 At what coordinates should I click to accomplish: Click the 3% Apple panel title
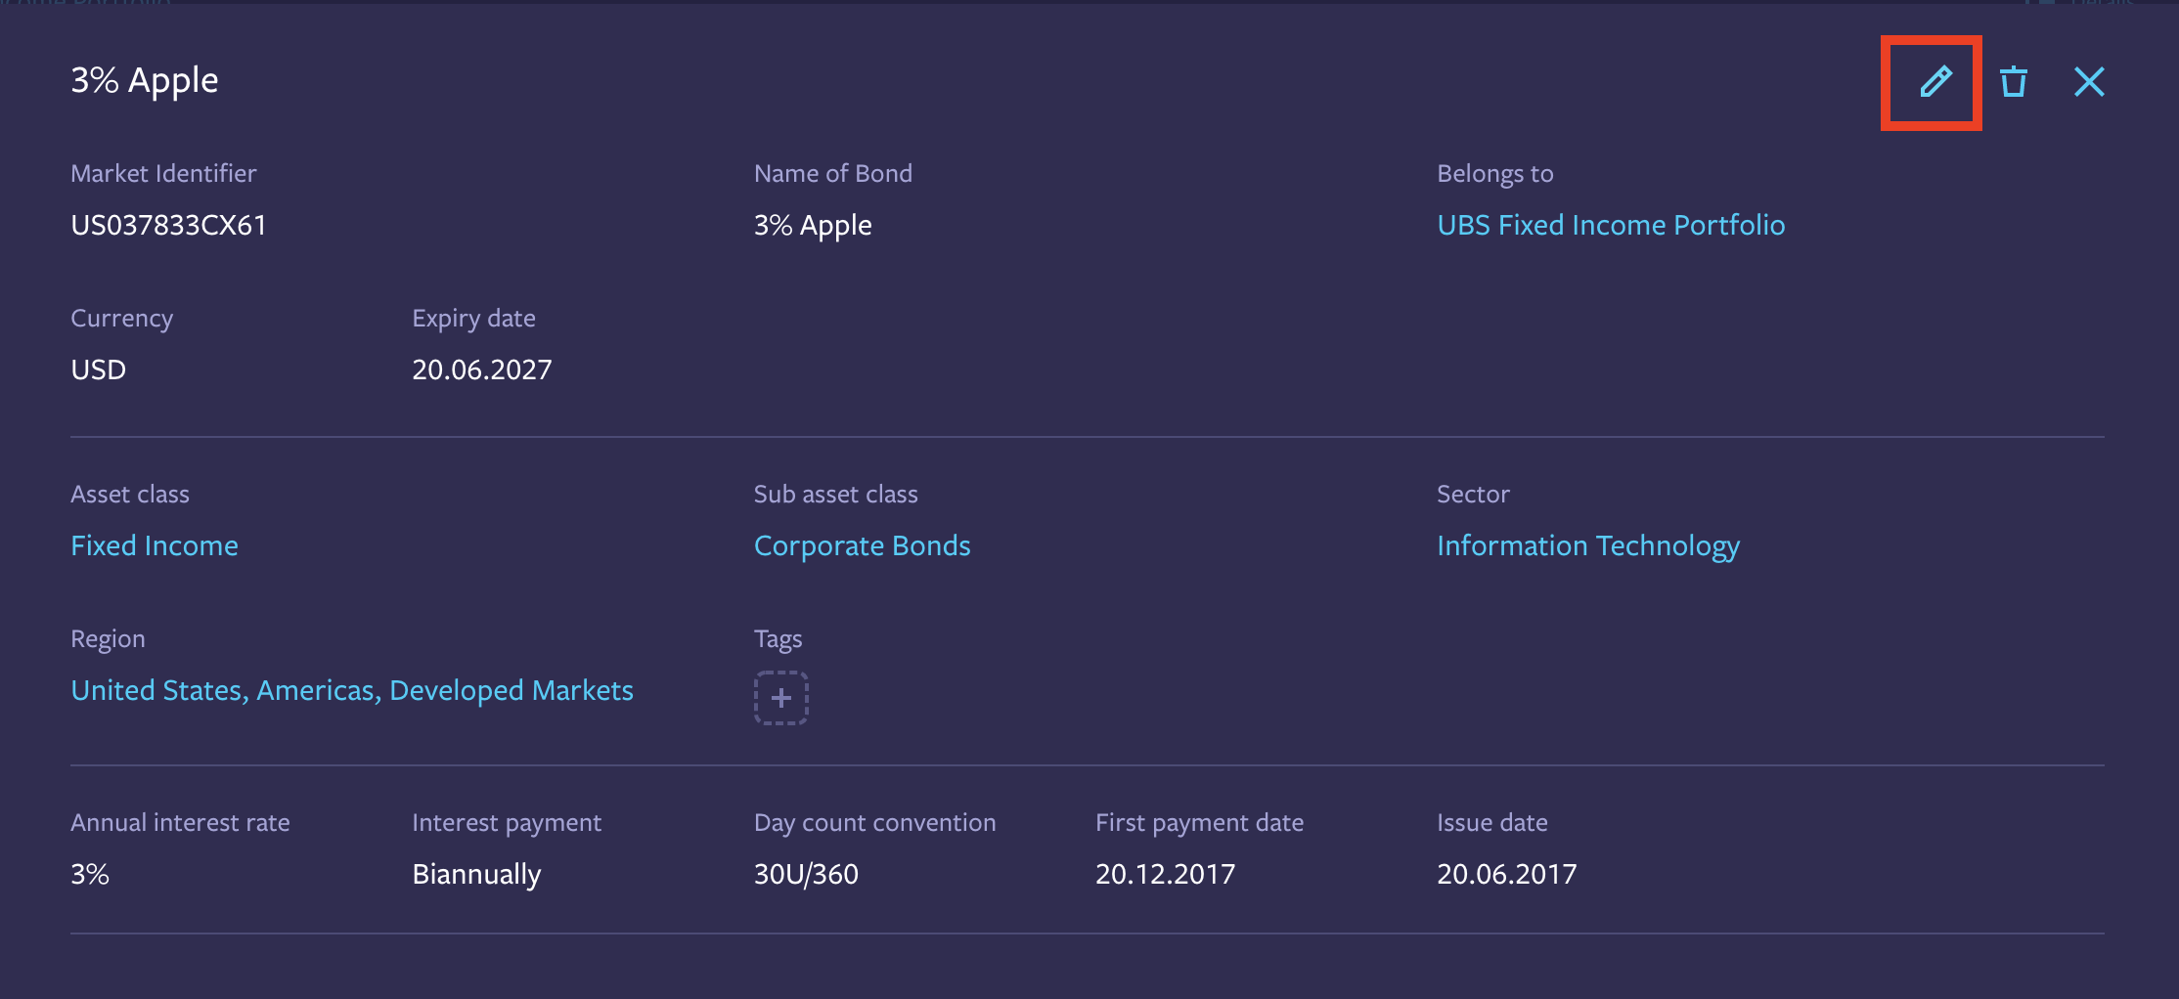(145, 80)
